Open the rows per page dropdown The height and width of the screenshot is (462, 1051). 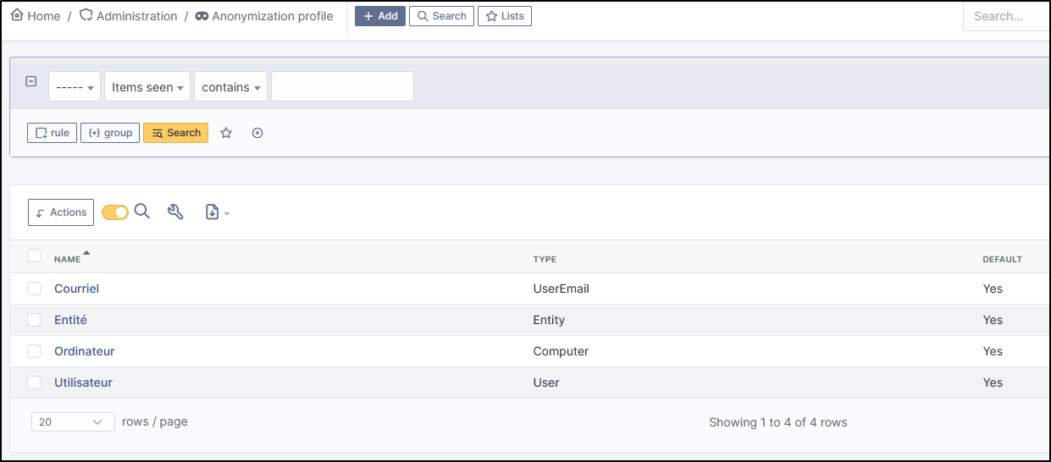tap(73, 421)
